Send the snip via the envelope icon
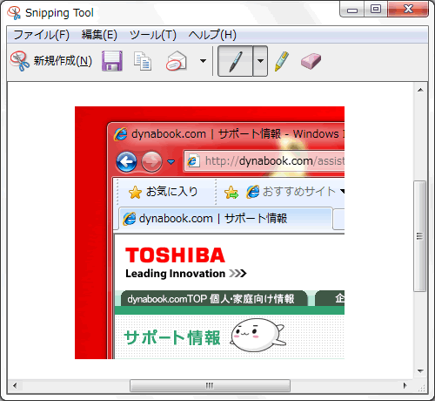Image resolution: width=435 pixels, height=401 pixels. [177, 61]
